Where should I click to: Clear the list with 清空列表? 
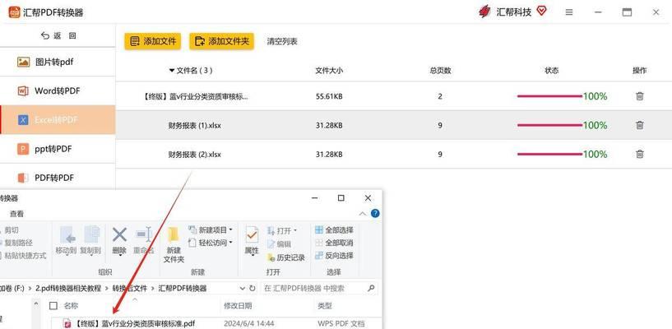pyautogui.click(x=282, y=42)
